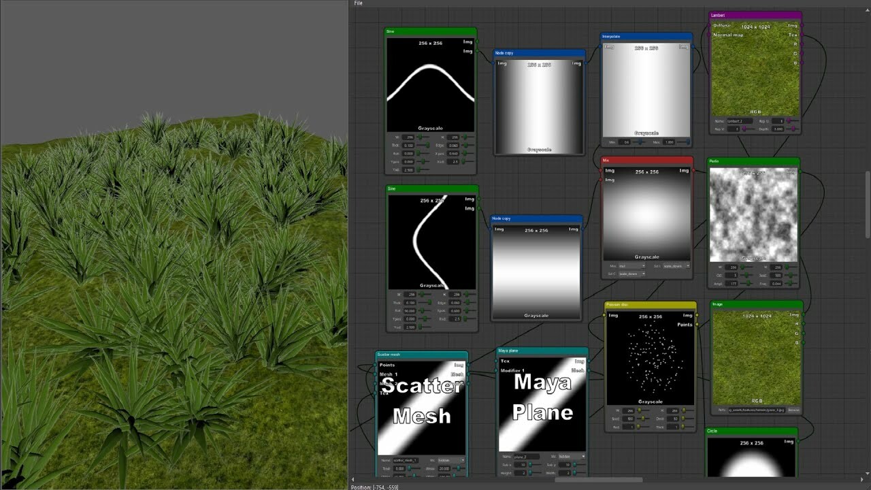
Task: Click the Points output socket on Poisson disc node
Action: 697,325
